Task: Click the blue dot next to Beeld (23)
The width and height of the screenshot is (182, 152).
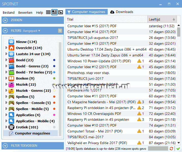Action: [54, 60]
